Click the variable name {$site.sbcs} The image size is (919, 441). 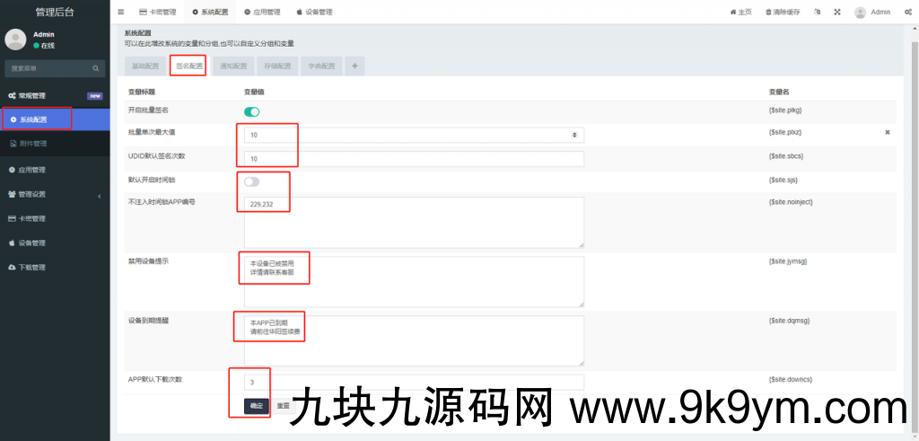785,156
